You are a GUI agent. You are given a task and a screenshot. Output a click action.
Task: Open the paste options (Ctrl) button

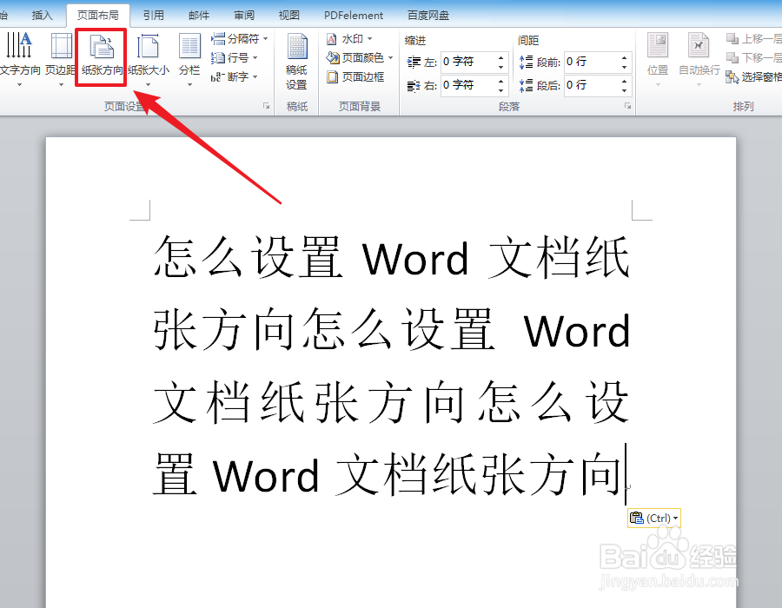[653, 519]
